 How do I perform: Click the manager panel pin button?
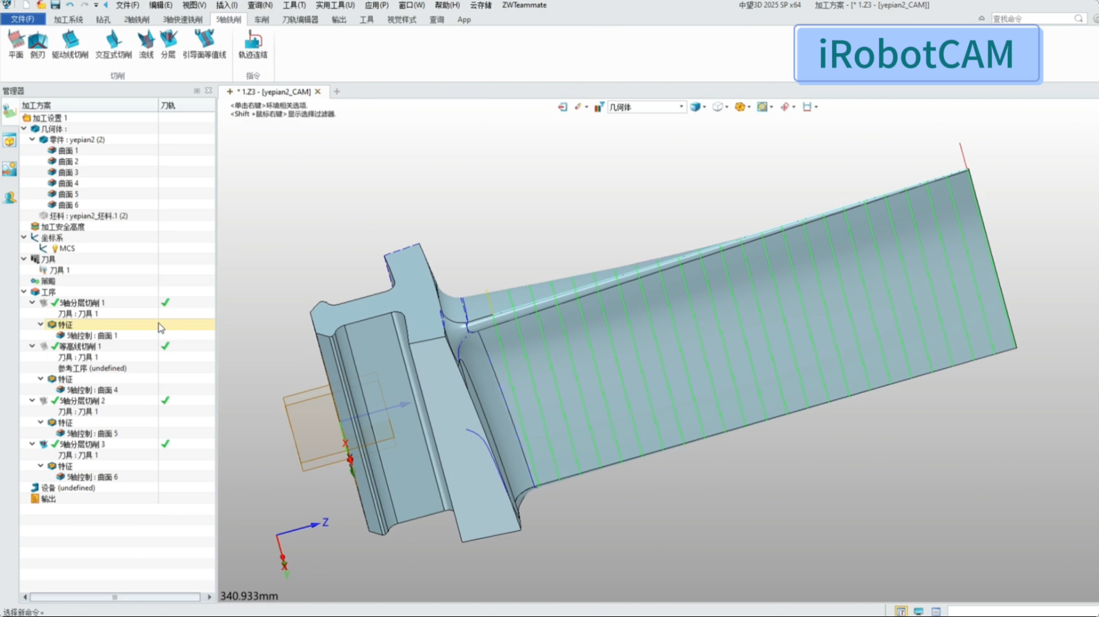tap(197, 91)
